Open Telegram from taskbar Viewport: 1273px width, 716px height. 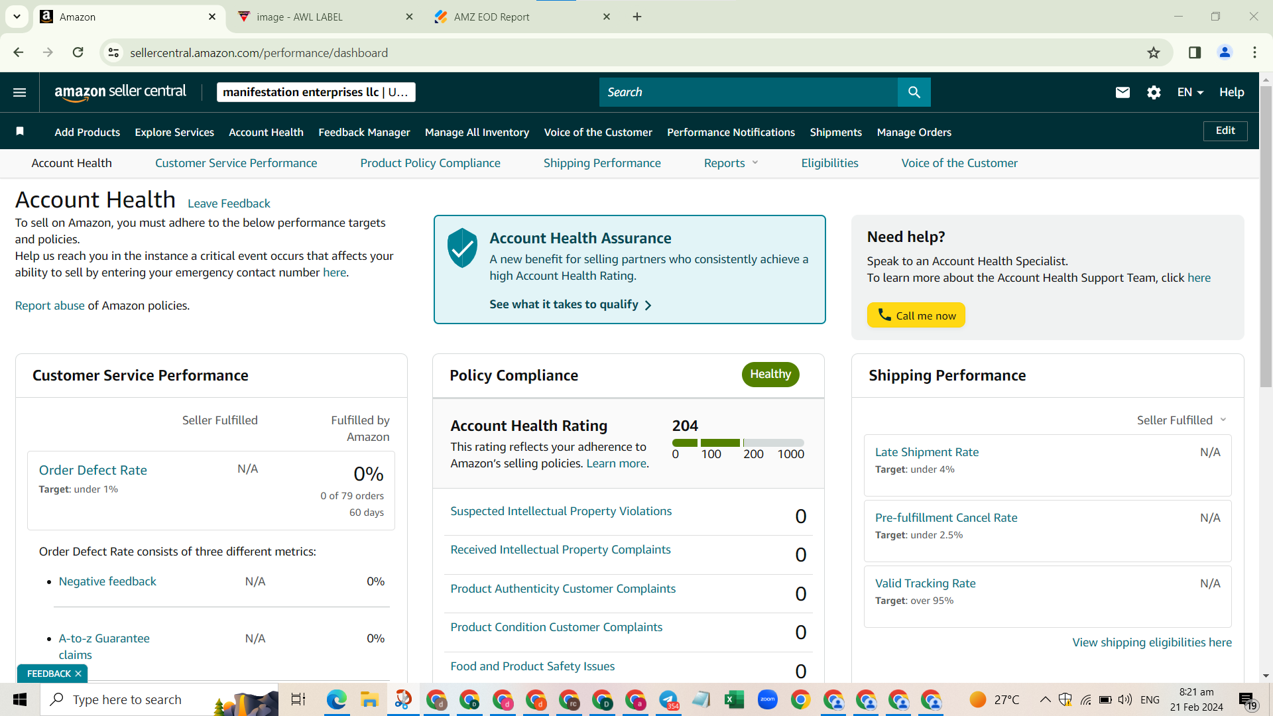(x=668, y=699)
